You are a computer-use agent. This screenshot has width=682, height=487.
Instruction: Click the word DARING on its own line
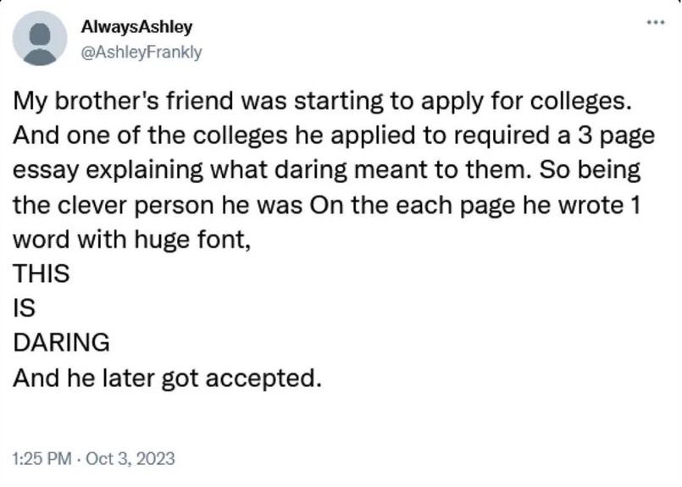pos(61,342)
